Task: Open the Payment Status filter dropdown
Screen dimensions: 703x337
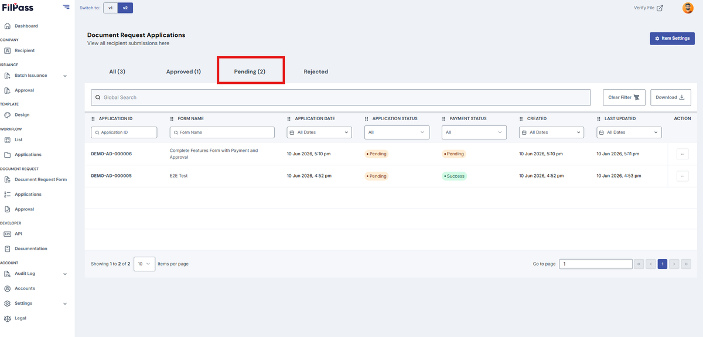Action: (x=474, y=132)
